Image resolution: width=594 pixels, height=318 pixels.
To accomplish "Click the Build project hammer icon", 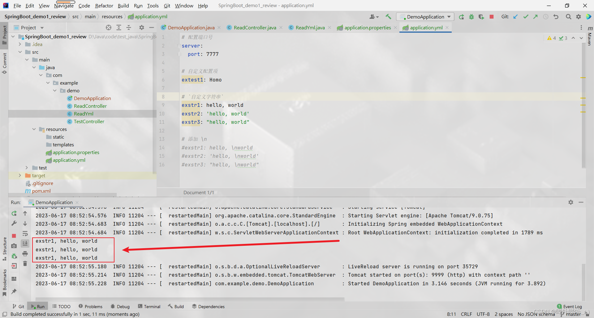I will [x=388, y=17].
